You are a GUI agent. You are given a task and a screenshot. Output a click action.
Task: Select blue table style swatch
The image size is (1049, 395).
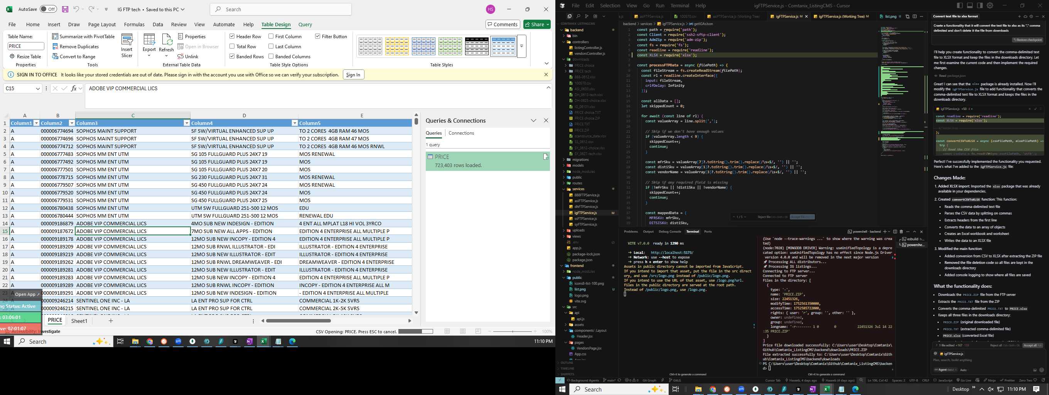click(x=423, y=46)
